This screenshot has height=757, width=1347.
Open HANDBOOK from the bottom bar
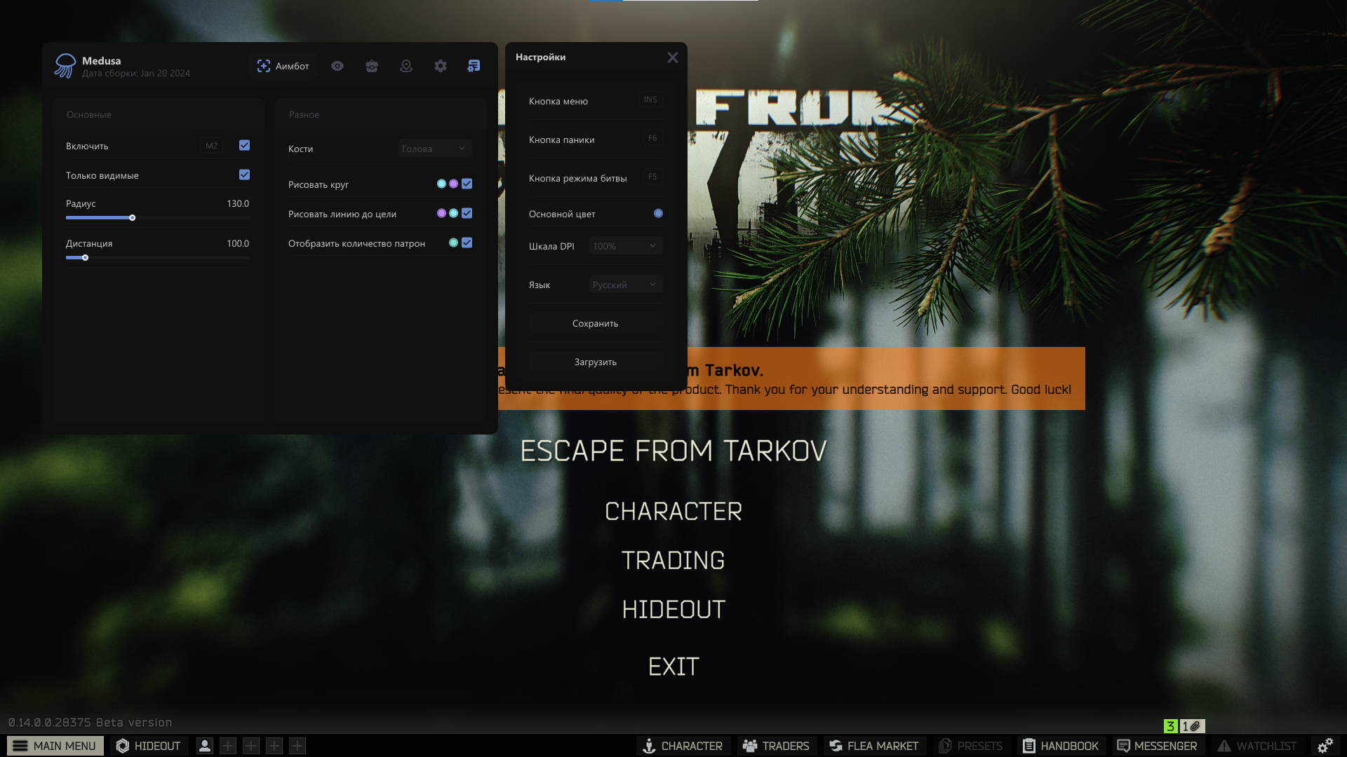pos(1061,746)
